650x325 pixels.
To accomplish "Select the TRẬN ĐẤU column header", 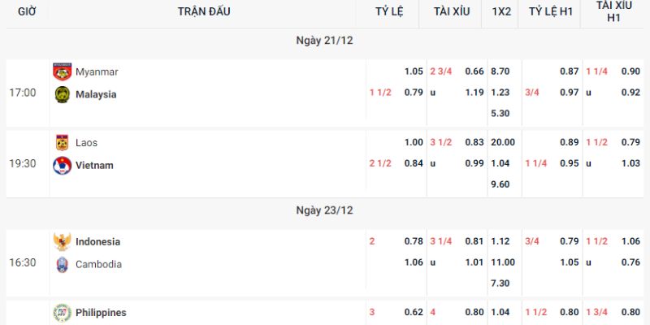I will point(204,11).
